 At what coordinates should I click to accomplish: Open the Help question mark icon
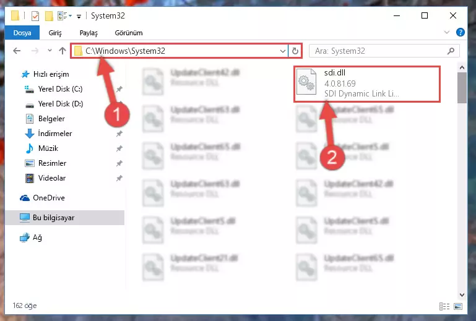coord(460,32)
